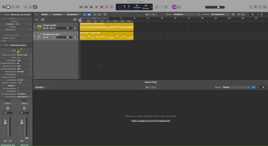
Task: Open the Edición menu
Action: (x=46, y=14)
